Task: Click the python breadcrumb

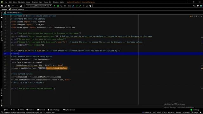Action: tap(4, 9)
